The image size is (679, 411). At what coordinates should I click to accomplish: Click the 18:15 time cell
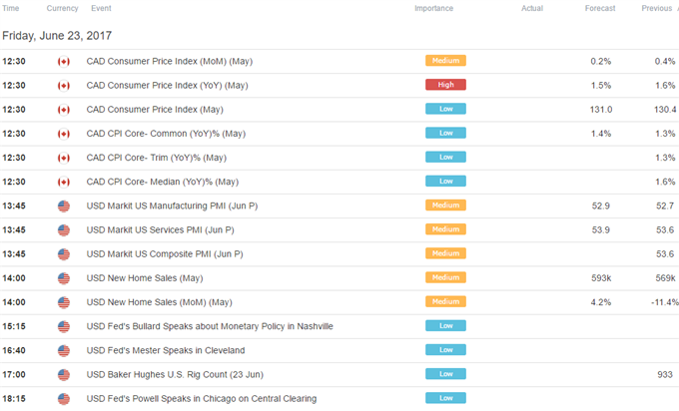tap(14, 399)
